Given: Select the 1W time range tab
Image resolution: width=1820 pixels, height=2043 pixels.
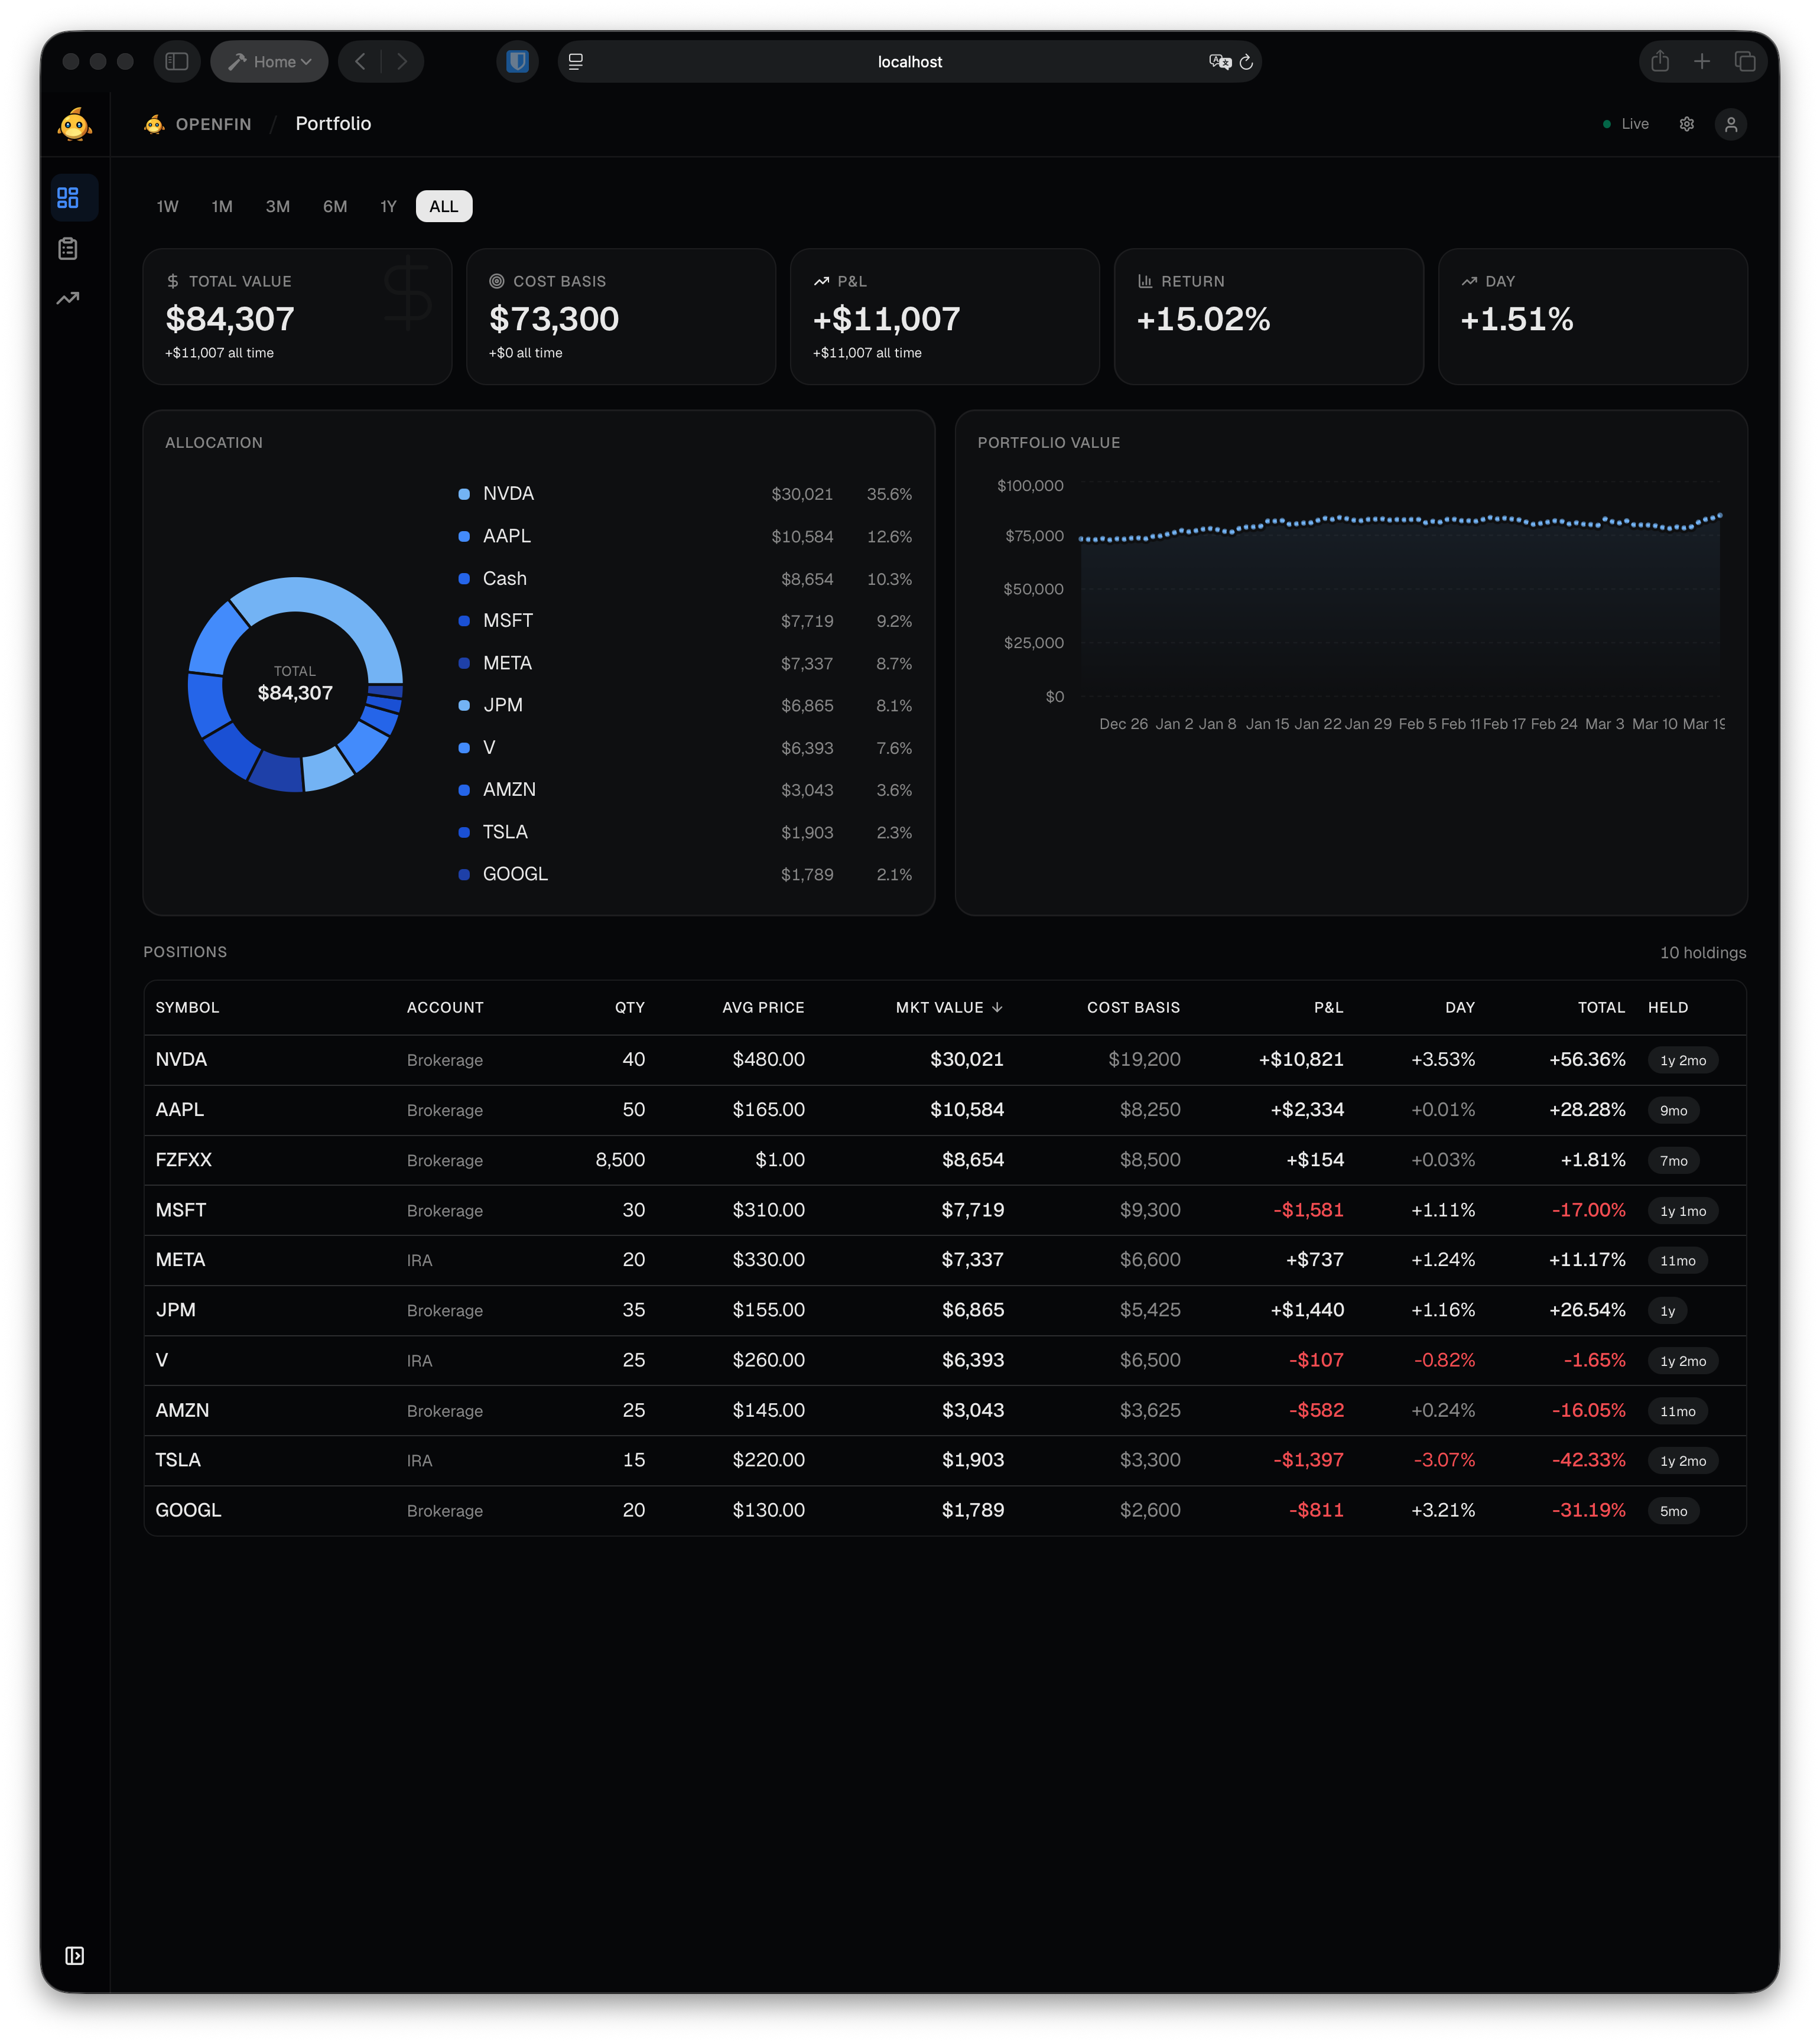Looking at the screenshot, I should [x=168, y=207].
